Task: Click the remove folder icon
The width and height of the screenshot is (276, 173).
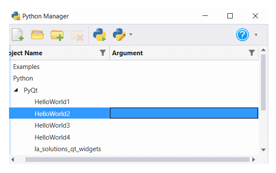Action: [77, 36]
